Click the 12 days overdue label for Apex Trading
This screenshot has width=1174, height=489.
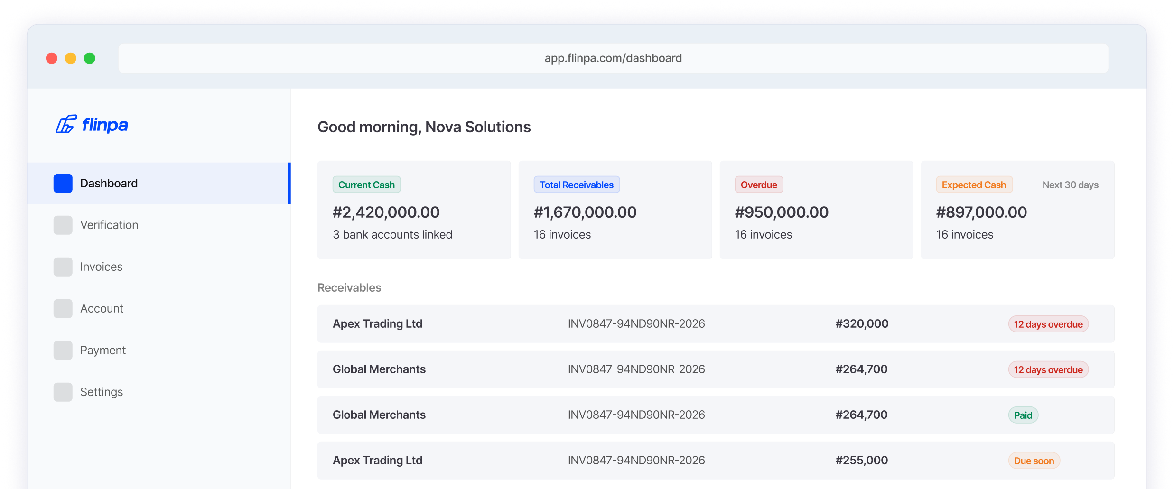point(1048,324)
